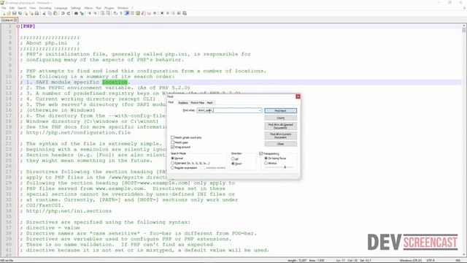Click Run Macro Multiple Times icon

(x=179, y=13)
